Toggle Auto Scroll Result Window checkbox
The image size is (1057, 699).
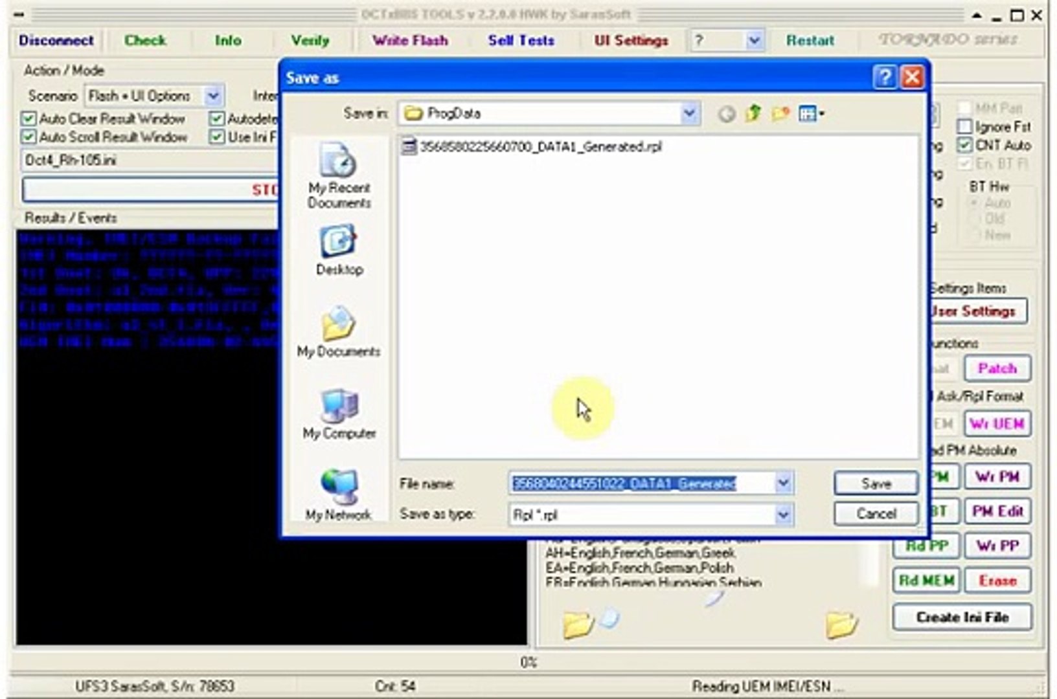(28, 137)
